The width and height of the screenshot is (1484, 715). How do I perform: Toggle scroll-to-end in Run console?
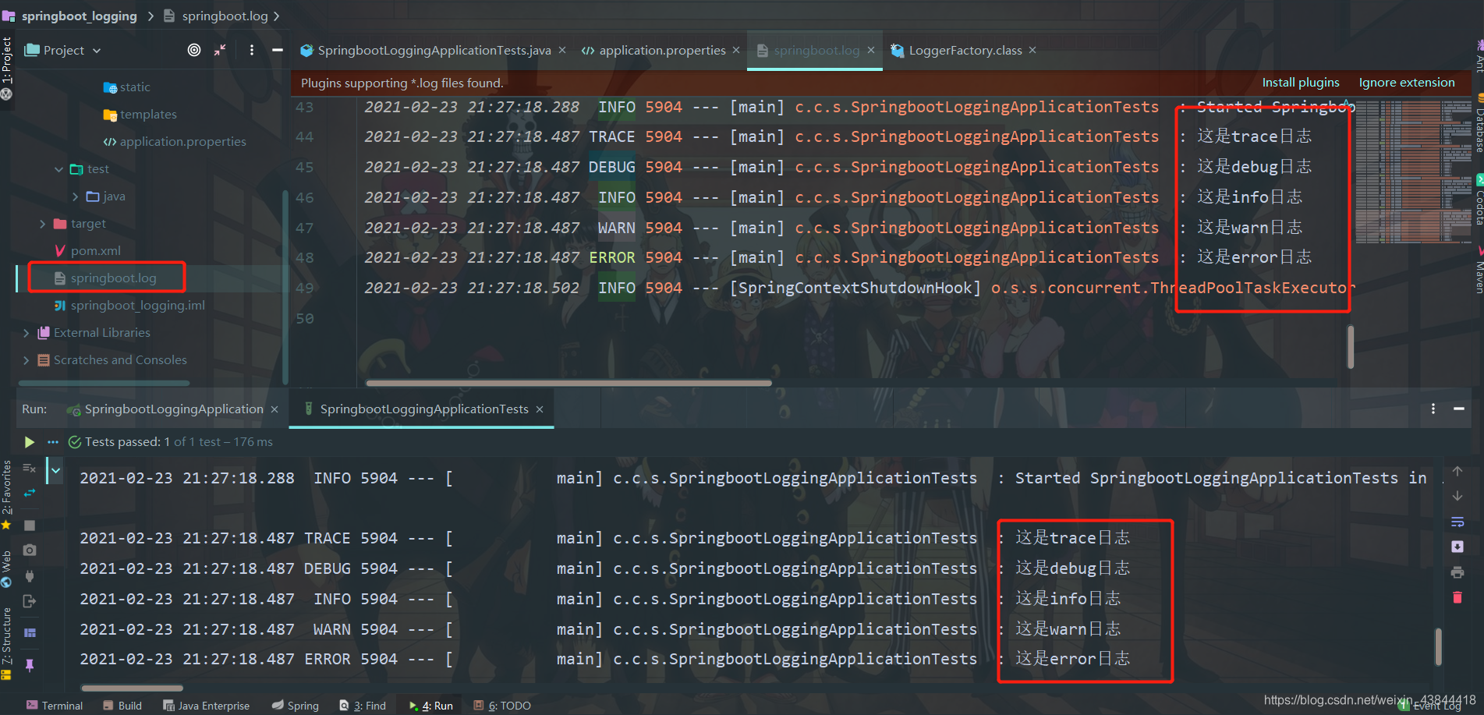click(x=1457, y=547)
